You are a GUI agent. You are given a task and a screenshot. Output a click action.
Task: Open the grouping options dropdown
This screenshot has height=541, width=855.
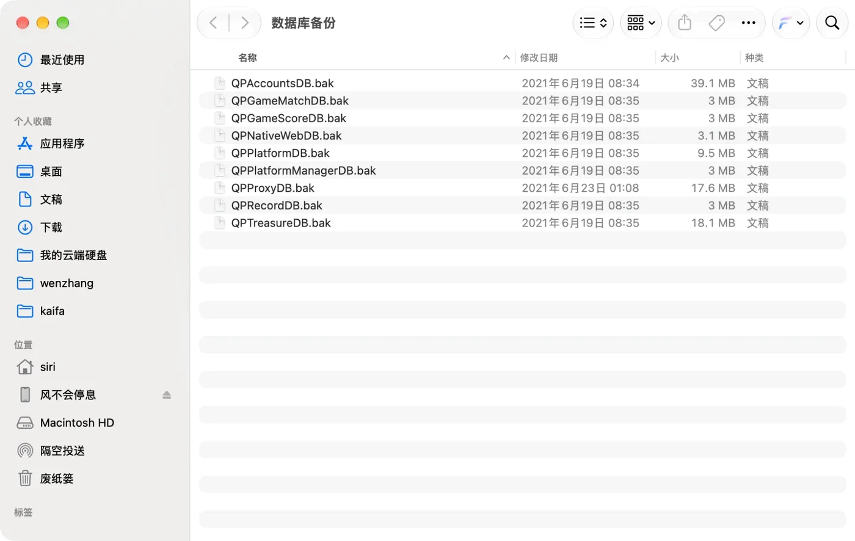[641, 23]
